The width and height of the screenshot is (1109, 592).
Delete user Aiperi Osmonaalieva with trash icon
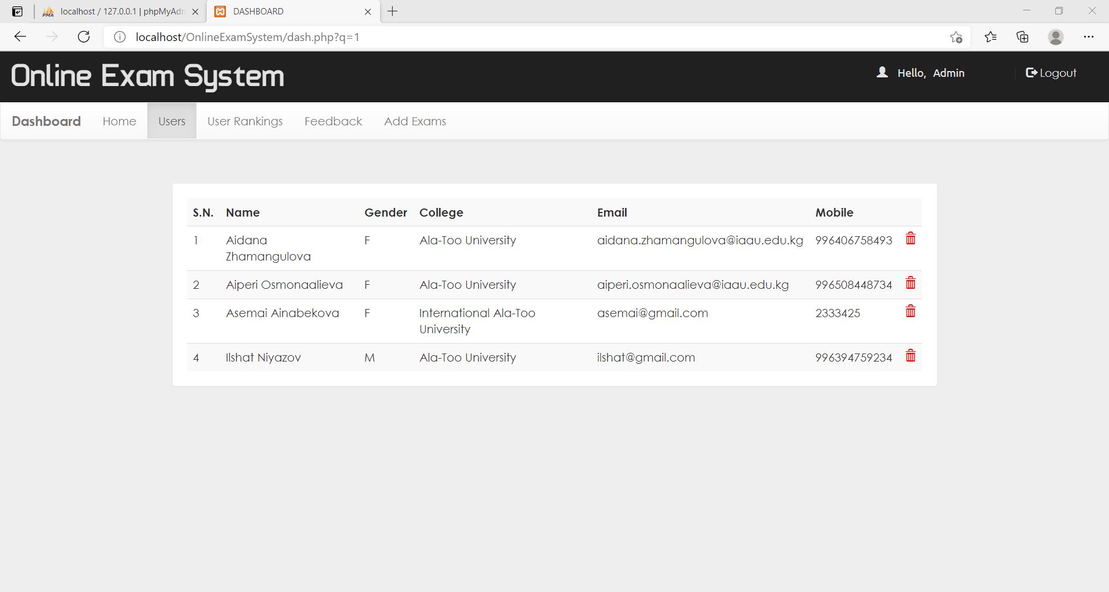point(910,283)
